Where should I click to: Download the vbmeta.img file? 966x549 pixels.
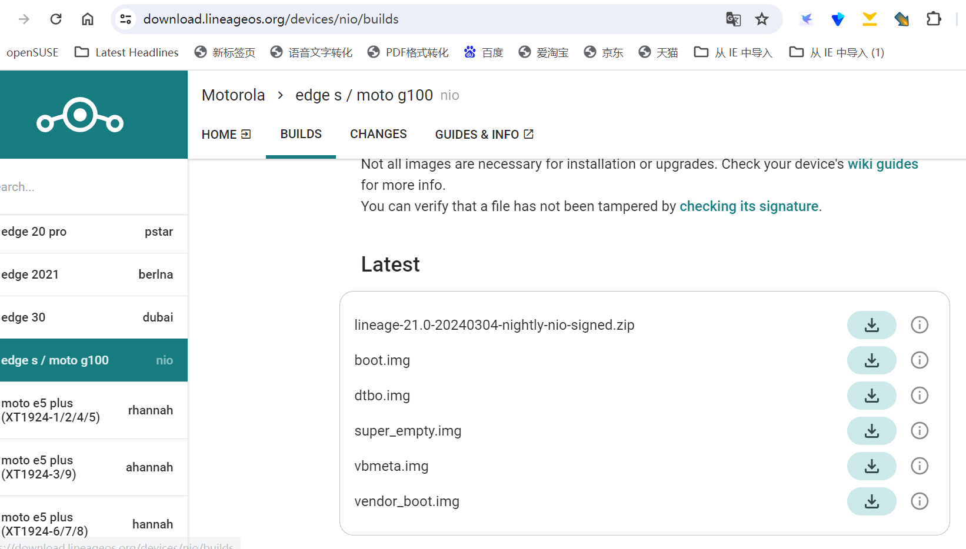pyautogui.click(x=871, y=466)
